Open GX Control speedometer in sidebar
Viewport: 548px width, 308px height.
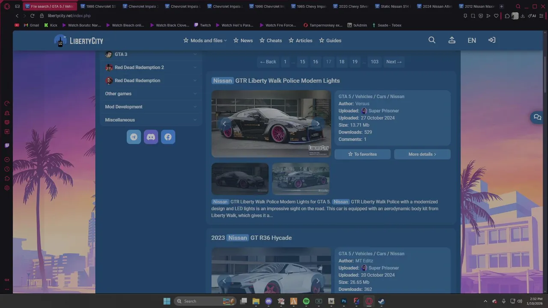coord(7,104)
